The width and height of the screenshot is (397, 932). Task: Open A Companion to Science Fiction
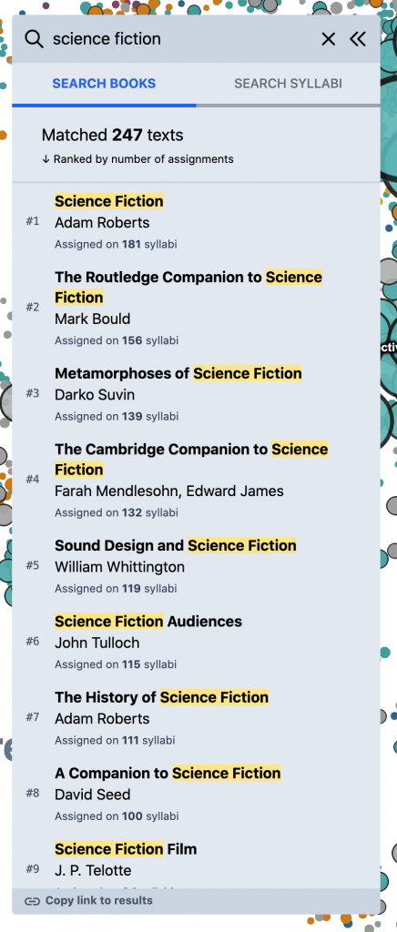point(196,794)
